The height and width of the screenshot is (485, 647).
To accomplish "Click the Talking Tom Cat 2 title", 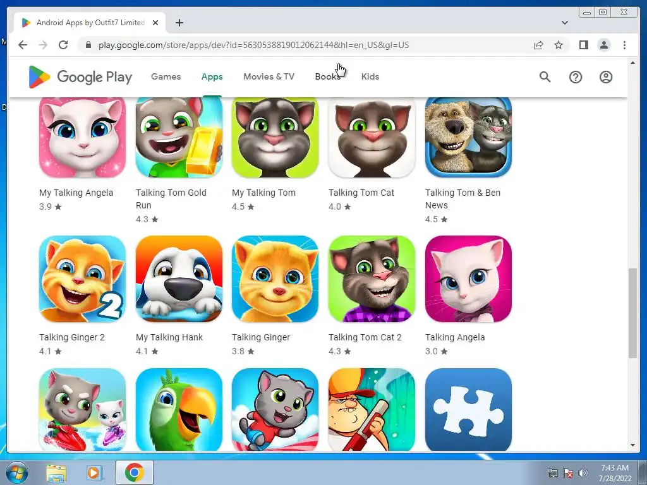I will 365,337.
